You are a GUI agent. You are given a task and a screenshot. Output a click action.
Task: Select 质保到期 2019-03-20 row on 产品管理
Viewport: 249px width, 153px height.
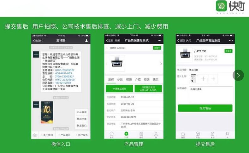point(134,104)
